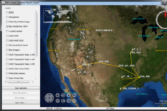Rotate heading clockwise with bottom rotate icon
The image size is (167, 111).
[63, 100]
